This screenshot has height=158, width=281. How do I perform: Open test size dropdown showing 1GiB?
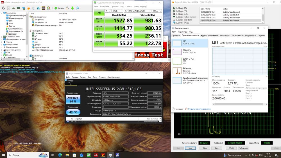click(x=117, y=11)
